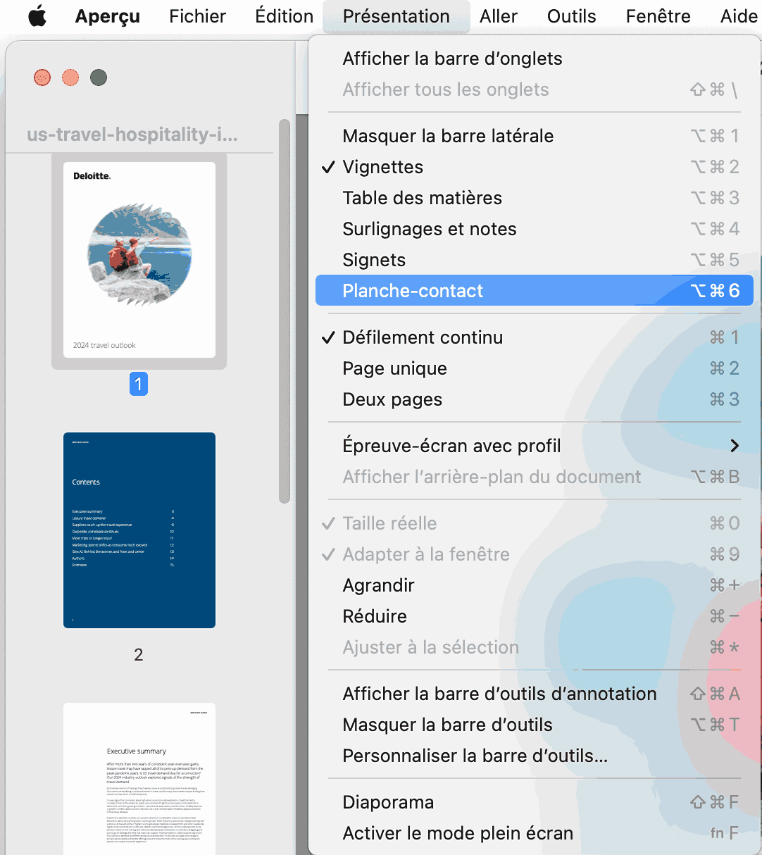The width and height of the screenshot is (762, 855).
Task: Switch to Page unique display
Action: pos(535,368)
